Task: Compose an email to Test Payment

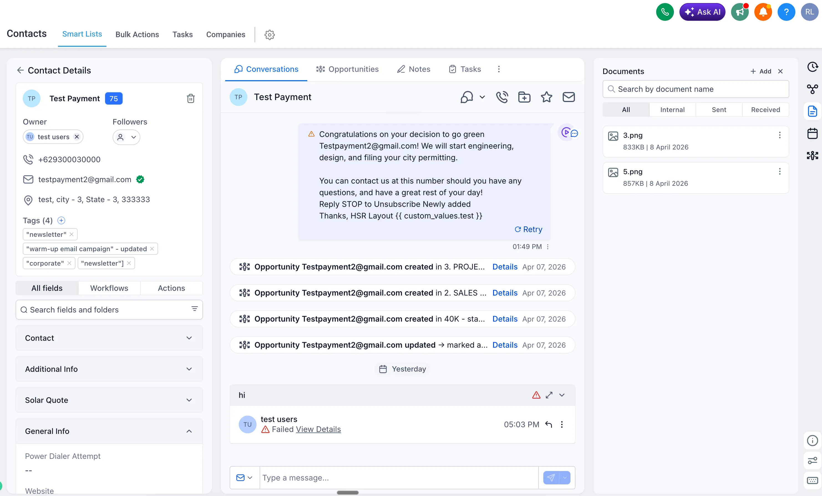Action: click(569, 97)
